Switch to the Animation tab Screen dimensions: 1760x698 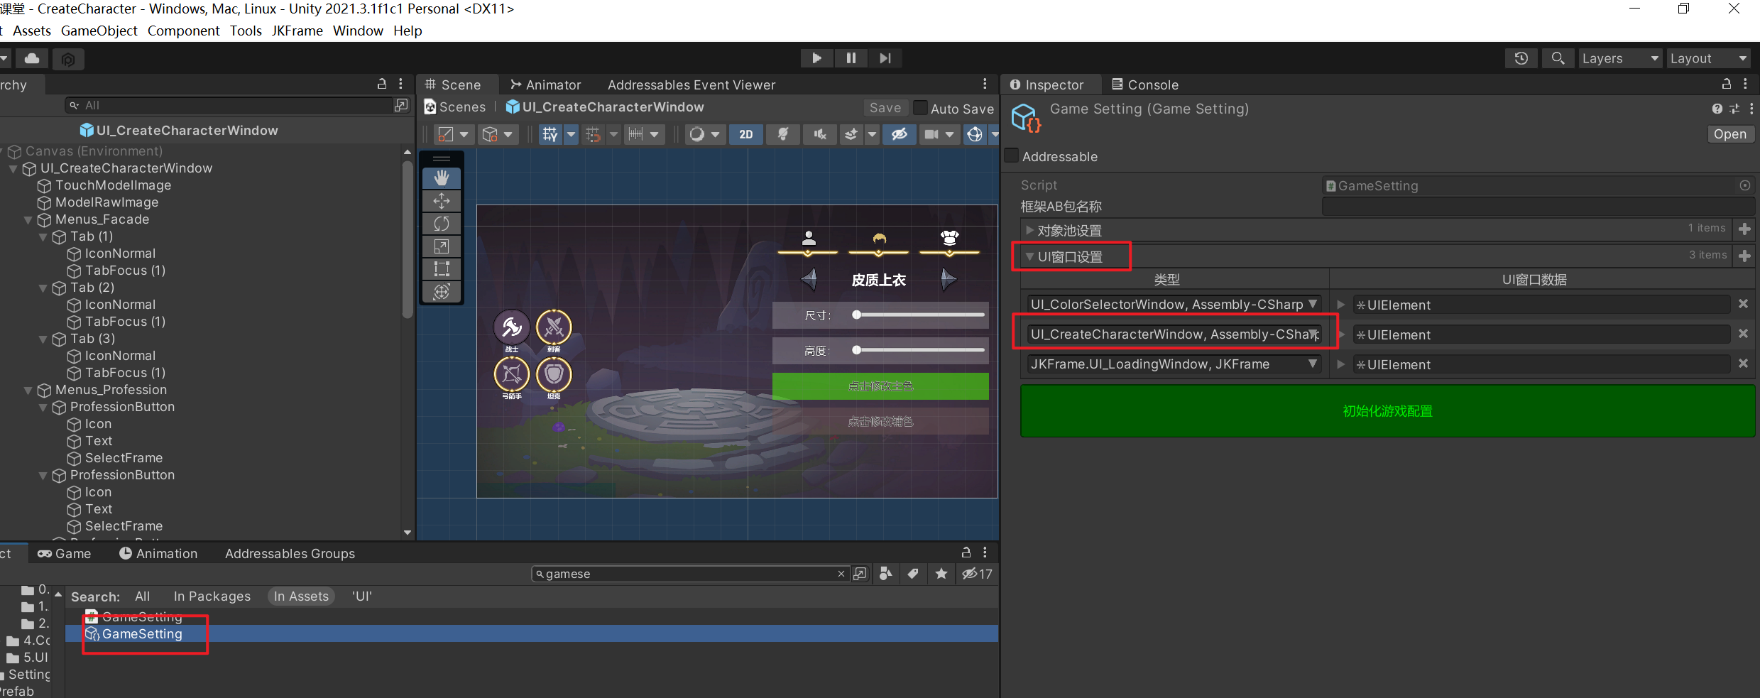(x=158, y=553)
